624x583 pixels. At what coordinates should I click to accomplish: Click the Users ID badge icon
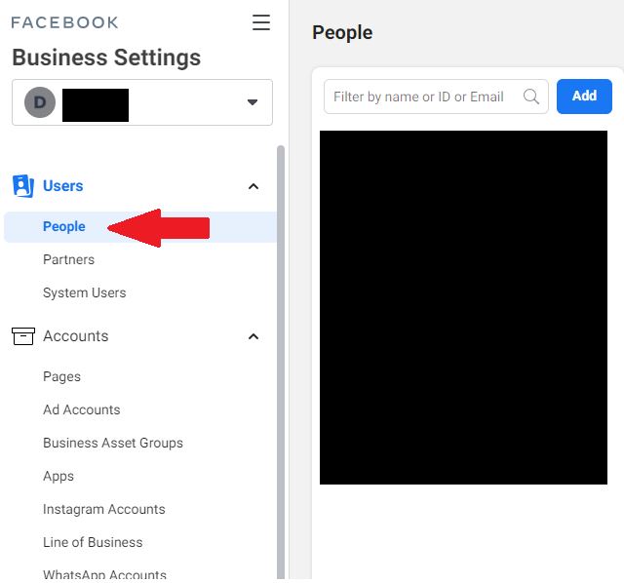(x=23, y=186)
